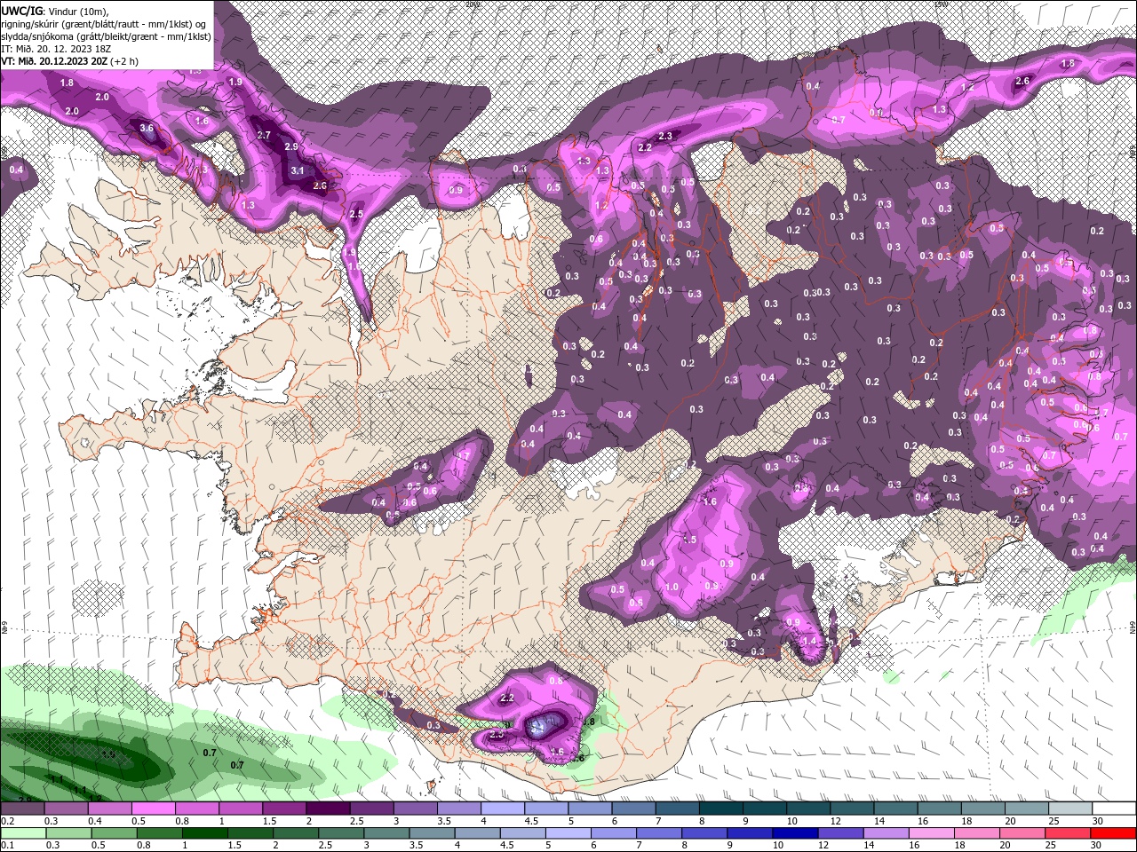The width and height of the screenshot is (1137, 852).
Task: Click the 3.6 precipitation value on the map
Action: 147,128
